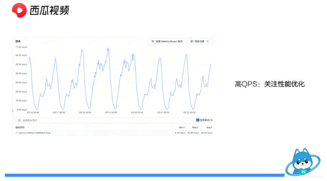Click the 28.0K req/s axis label
The height and width of the screenshot is (181, 327).
click(21, 92)
